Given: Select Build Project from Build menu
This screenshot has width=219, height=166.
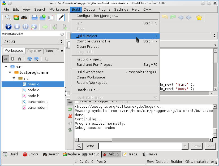Looking at the screenshot, I should 87,36.
